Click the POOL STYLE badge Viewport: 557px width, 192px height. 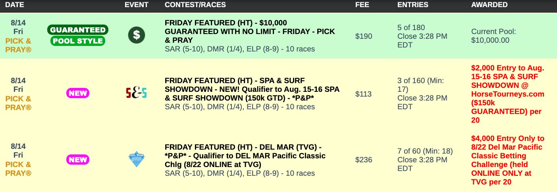(78, 41)
